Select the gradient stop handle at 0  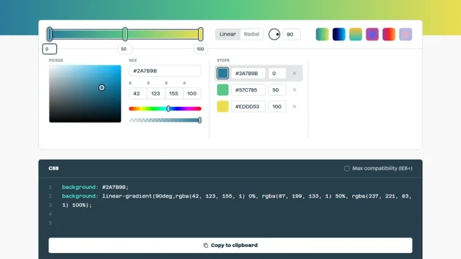point(50,34)
